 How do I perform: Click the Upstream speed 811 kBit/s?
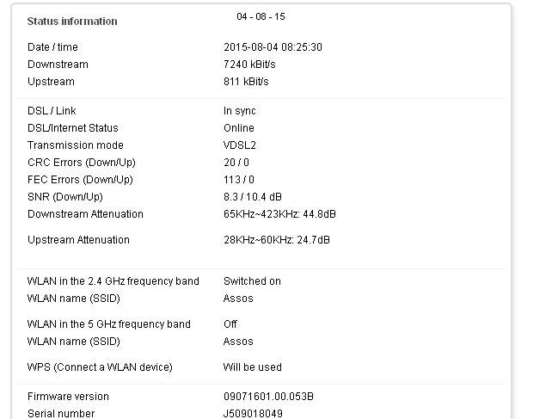(x=246, y=82)
